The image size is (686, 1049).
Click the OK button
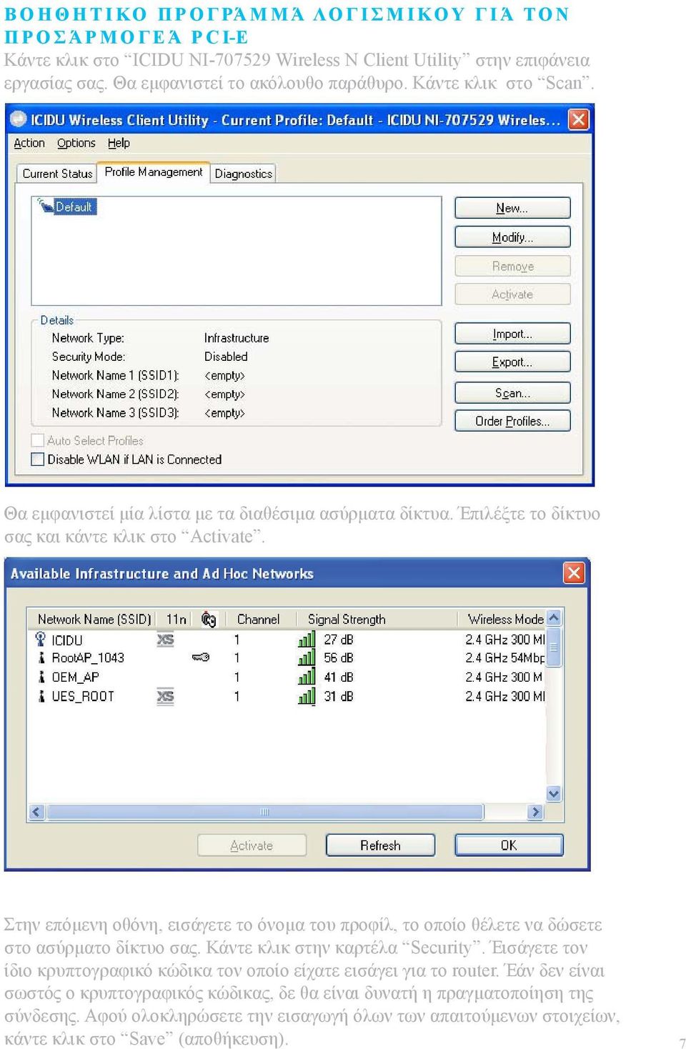pos(509,845)
